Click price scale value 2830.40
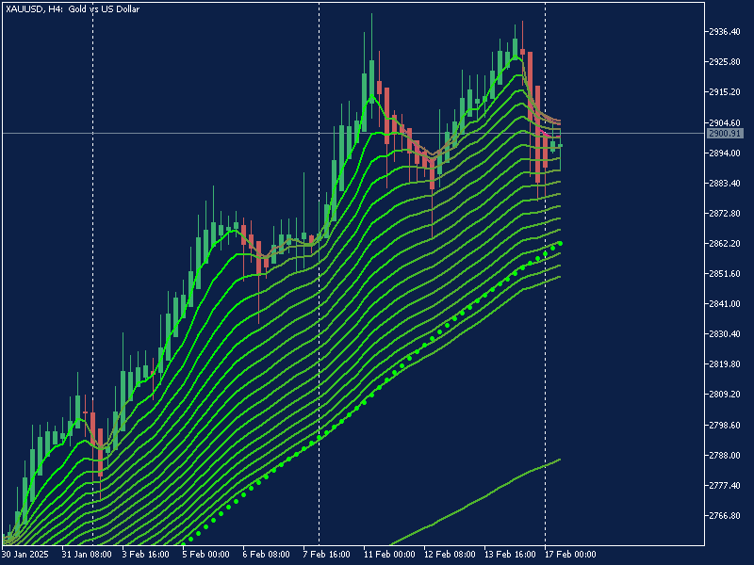 coord(725,334)
